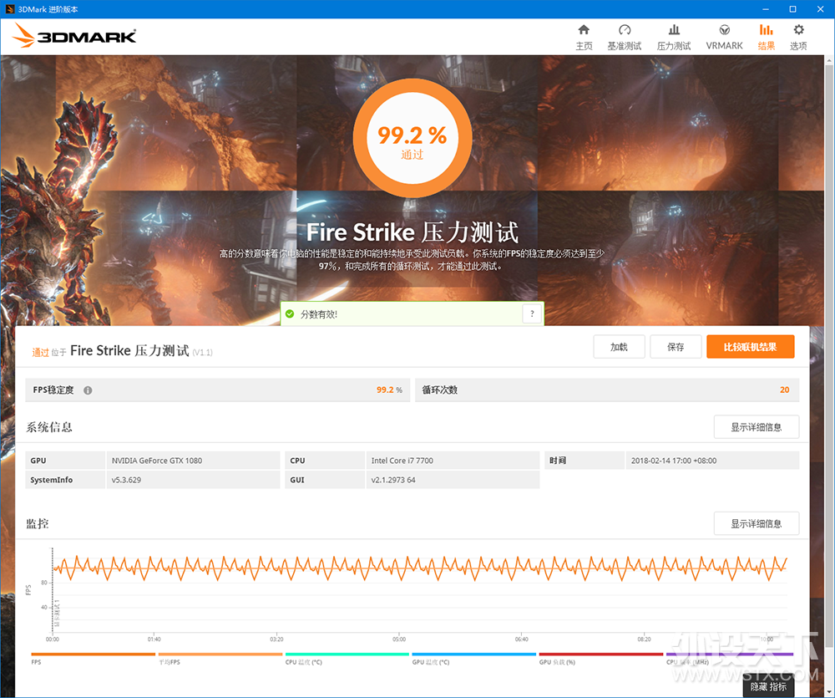Click the GUI v2.1.2973 64 value
The height and width of the screenshot is (698, 835).
coord(393,480)
